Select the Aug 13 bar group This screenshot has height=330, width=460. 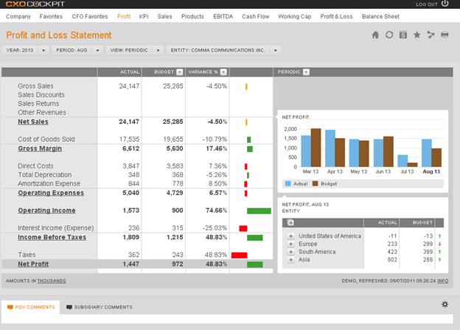pyautogui.click(x=431, y=153)
